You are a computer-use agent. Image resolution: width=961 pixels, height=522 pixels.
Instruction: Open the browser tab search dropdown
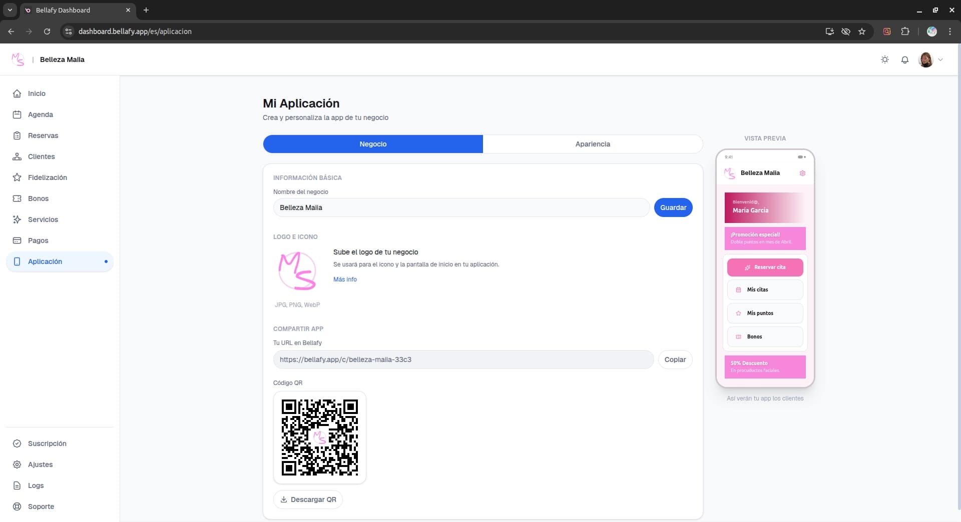pos(10,10)
